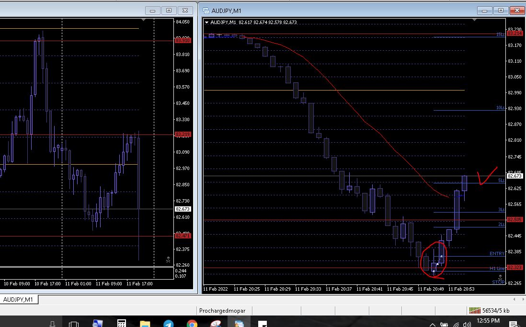Screen dimensions: 526x327
Task: Click the 5Ls line label
Action: [x=501, y=180]
